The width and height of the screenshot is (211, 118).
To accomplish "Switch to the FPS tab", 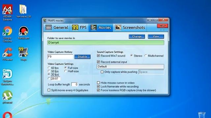I will point(79,28).
